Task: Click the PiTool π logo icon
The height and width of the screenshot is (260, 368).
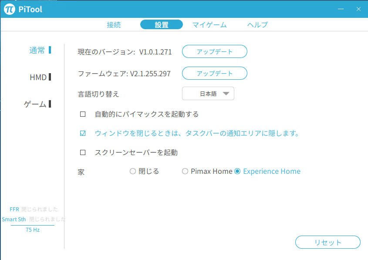Action: (9, 8)
